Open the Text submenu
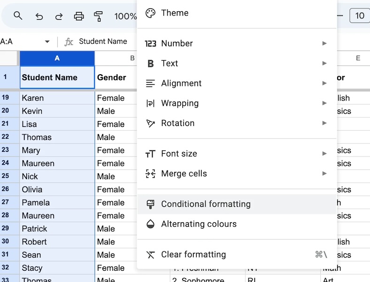Image resolution: width=370 pixels, height=282 pixels. 237,63
